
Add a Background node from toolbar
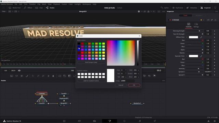coord(12,76)
